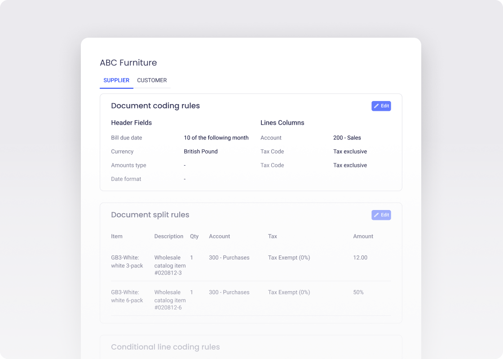This screenshot has height=359, width=503.
Task: Select the GB3-White white 6-pack item
Action: [x=127, y=296]
